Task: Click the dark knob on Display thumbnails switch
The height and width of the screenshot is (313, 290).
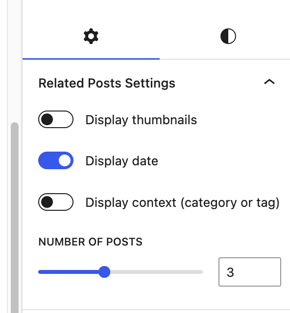Action: click(x=47, y=119)
